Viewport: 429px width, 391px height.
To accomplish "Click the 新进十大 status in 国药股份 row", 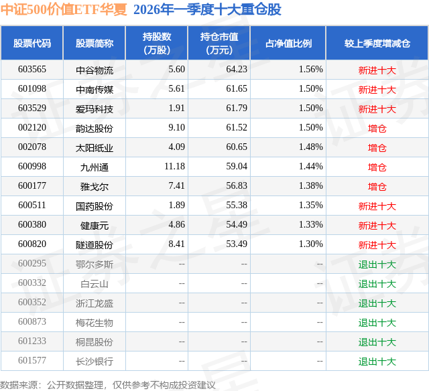I will tap(377, 206).
